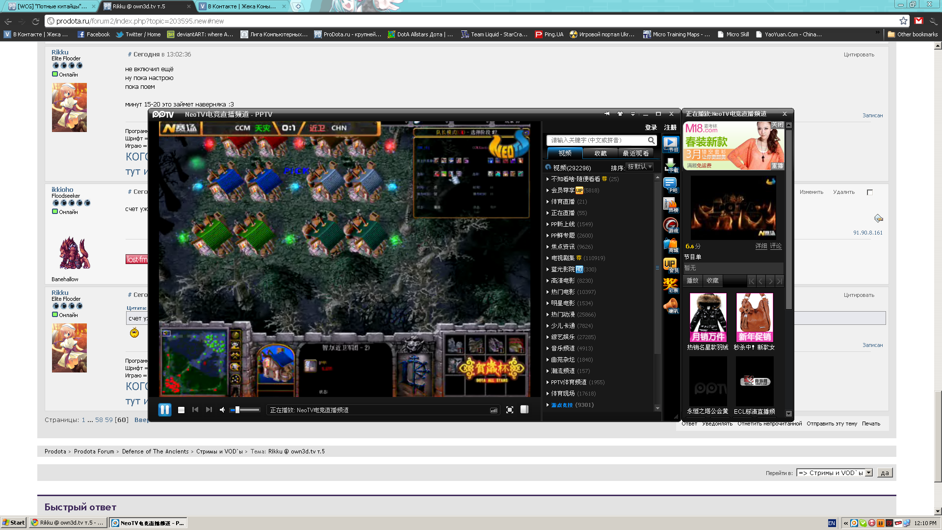Mute the PPTV player volume
The width and height of the screenshot is (942, 530).
click(x=222, y=410)
